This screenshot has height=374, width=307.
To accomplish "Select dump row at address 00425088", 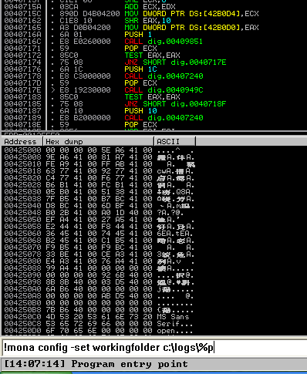I will point(99,268).
